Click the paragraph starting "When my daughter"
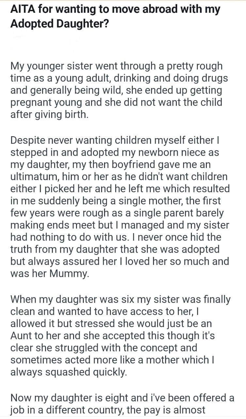This screenshot has height=419, width=246. pos(120,336)
